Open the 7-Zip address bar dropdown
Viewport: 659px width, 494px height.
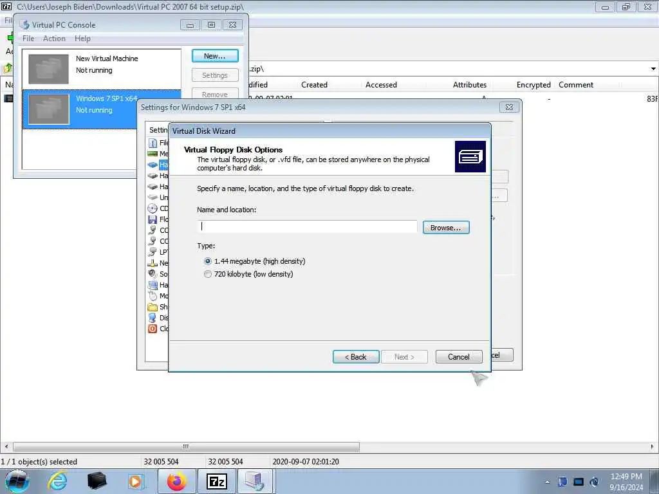(x=653, y=68)
